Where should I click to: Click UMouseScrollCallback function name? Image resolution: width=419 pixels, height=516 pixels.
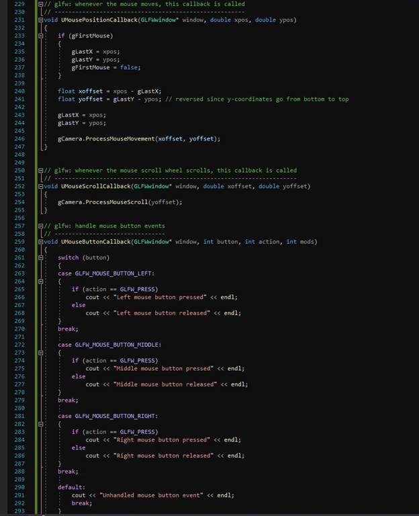point(96,186)
